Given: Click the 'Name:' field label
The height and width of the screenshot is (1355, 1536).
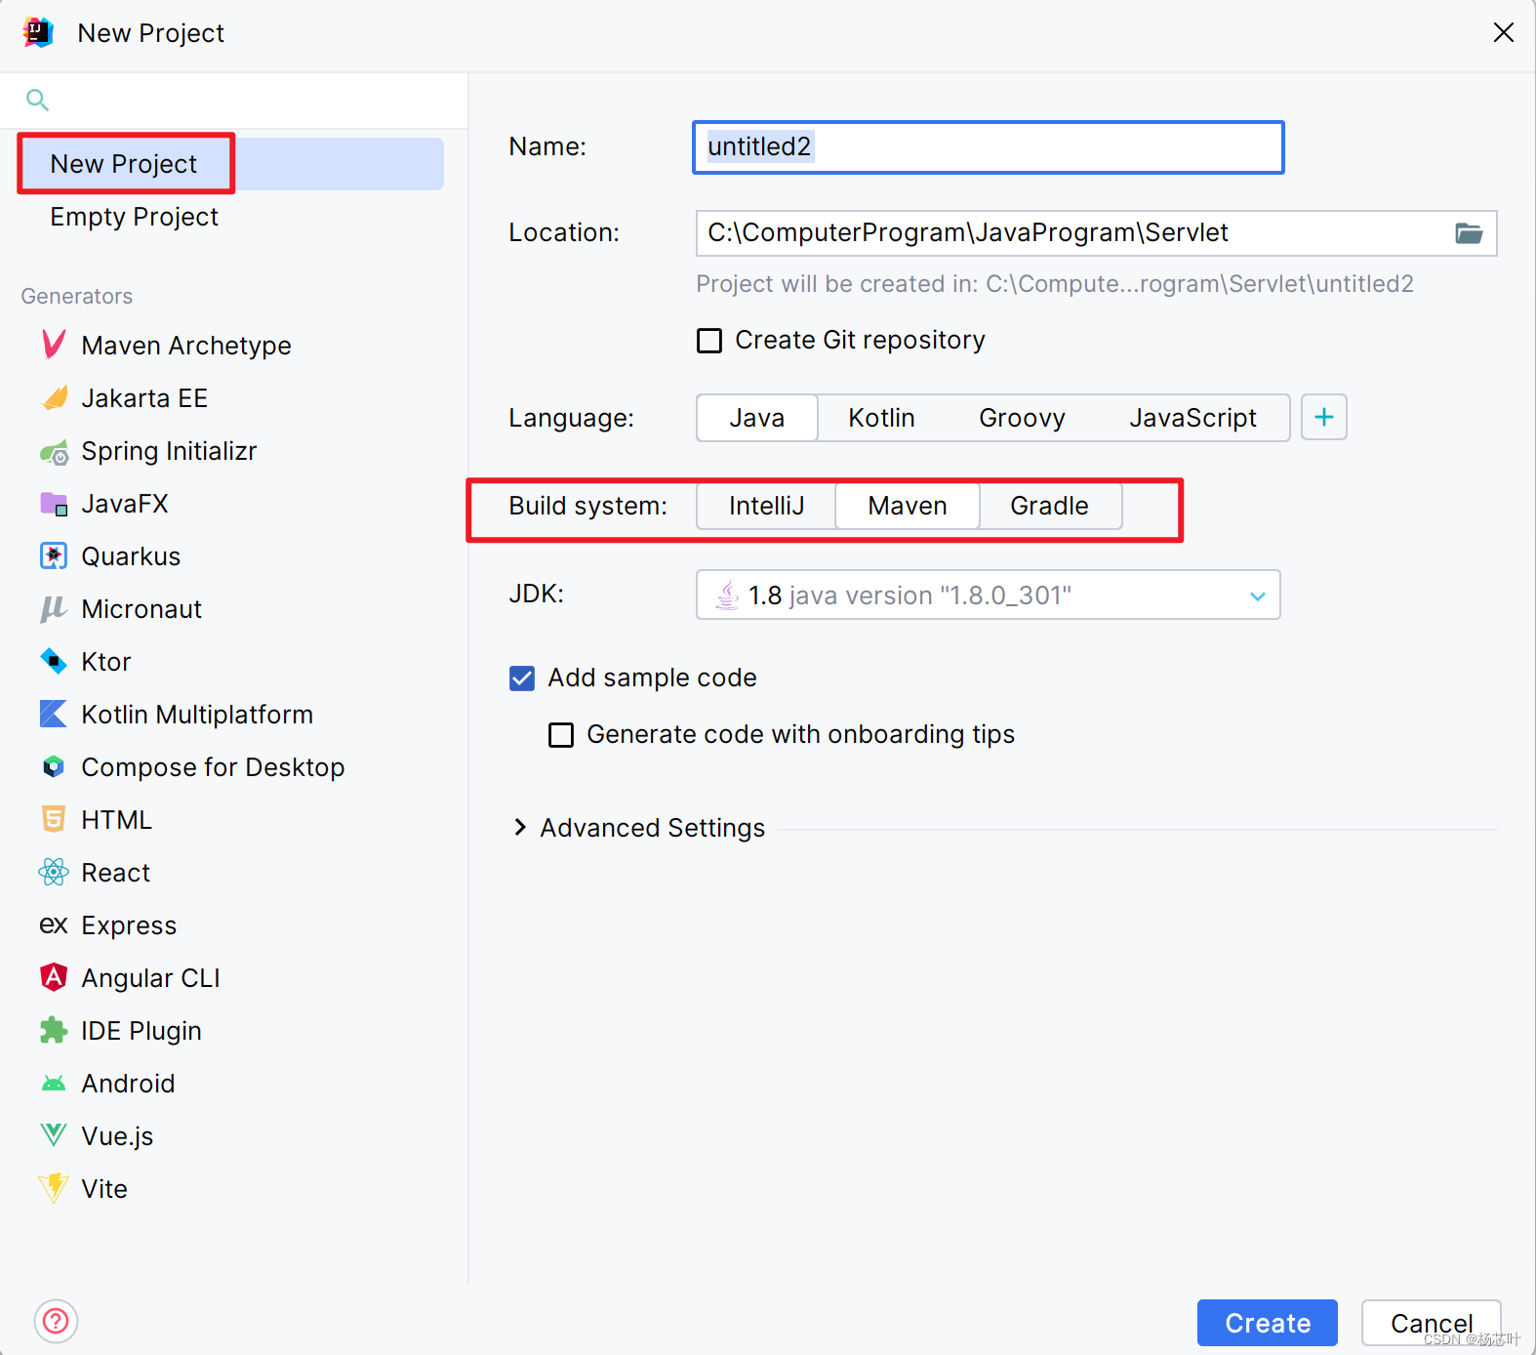Looking at the screenshot, I should [x=547, y=146].
